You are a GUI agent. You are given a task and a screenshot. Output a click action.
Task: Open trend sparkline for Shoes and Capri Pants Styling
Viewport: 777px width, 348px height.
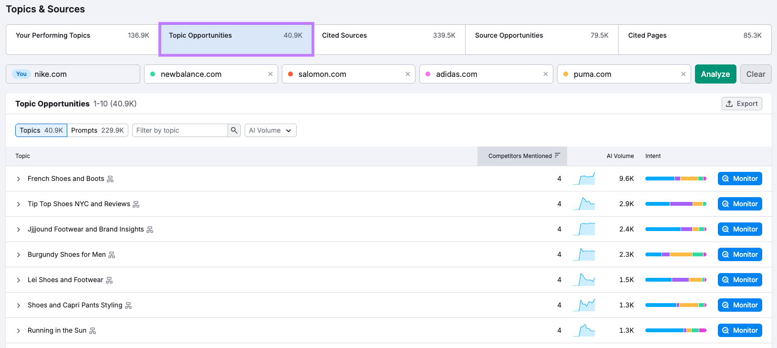[x=584, y=305]
